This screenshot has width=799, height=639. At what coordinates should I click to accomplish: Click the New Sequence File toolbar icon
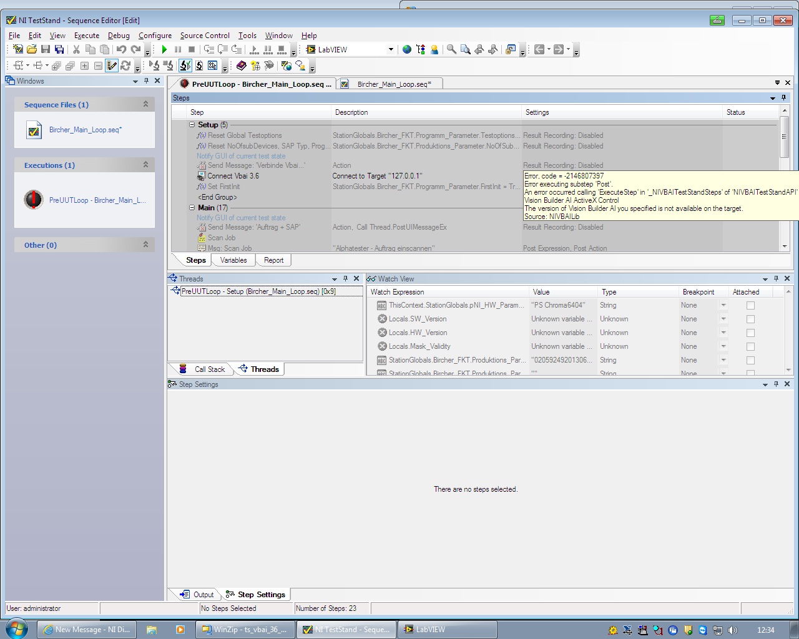pos(18,49)
